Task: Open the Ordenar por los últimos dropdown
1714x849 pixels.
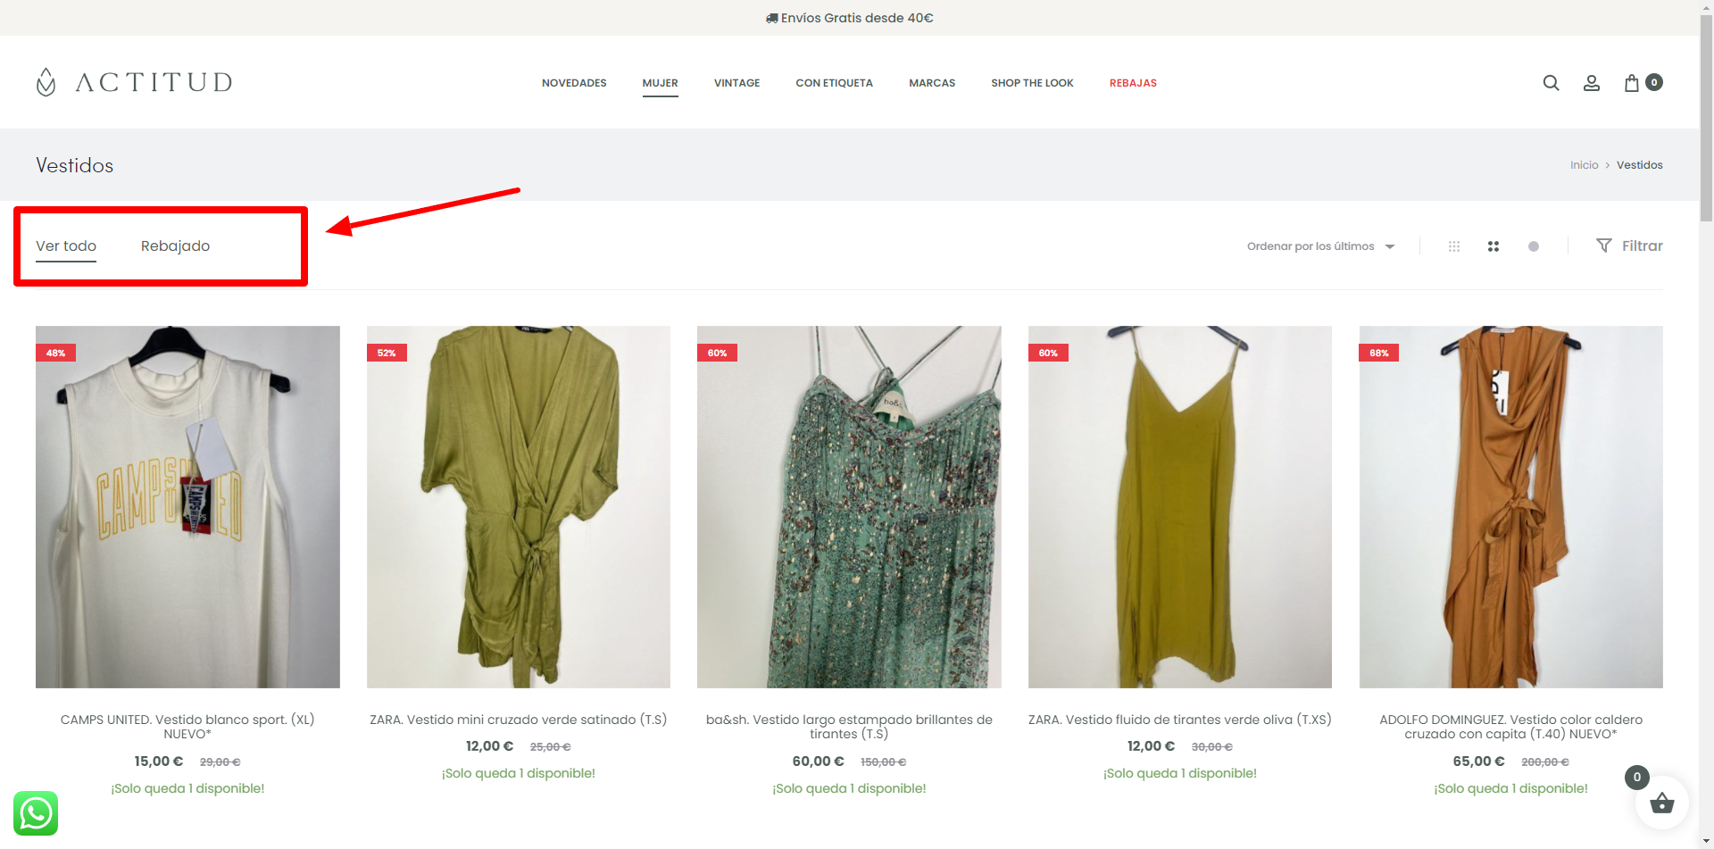Action: 1320,246
